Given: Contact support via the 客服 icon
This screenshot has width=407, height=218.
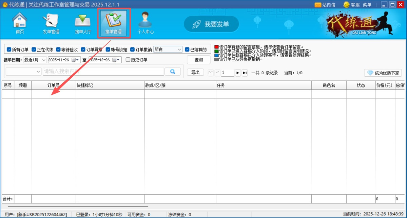Looking at the screenshot, I should [347, 4].
